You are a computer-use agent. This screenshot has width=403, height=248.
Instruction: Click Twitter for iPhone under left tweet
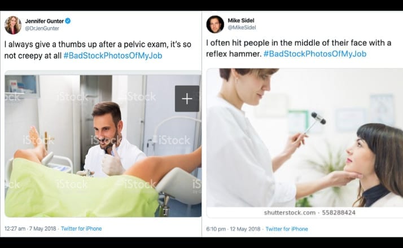pos(81,228)
